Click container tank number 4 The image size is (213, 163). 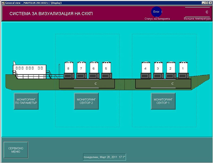click(145, 68)
